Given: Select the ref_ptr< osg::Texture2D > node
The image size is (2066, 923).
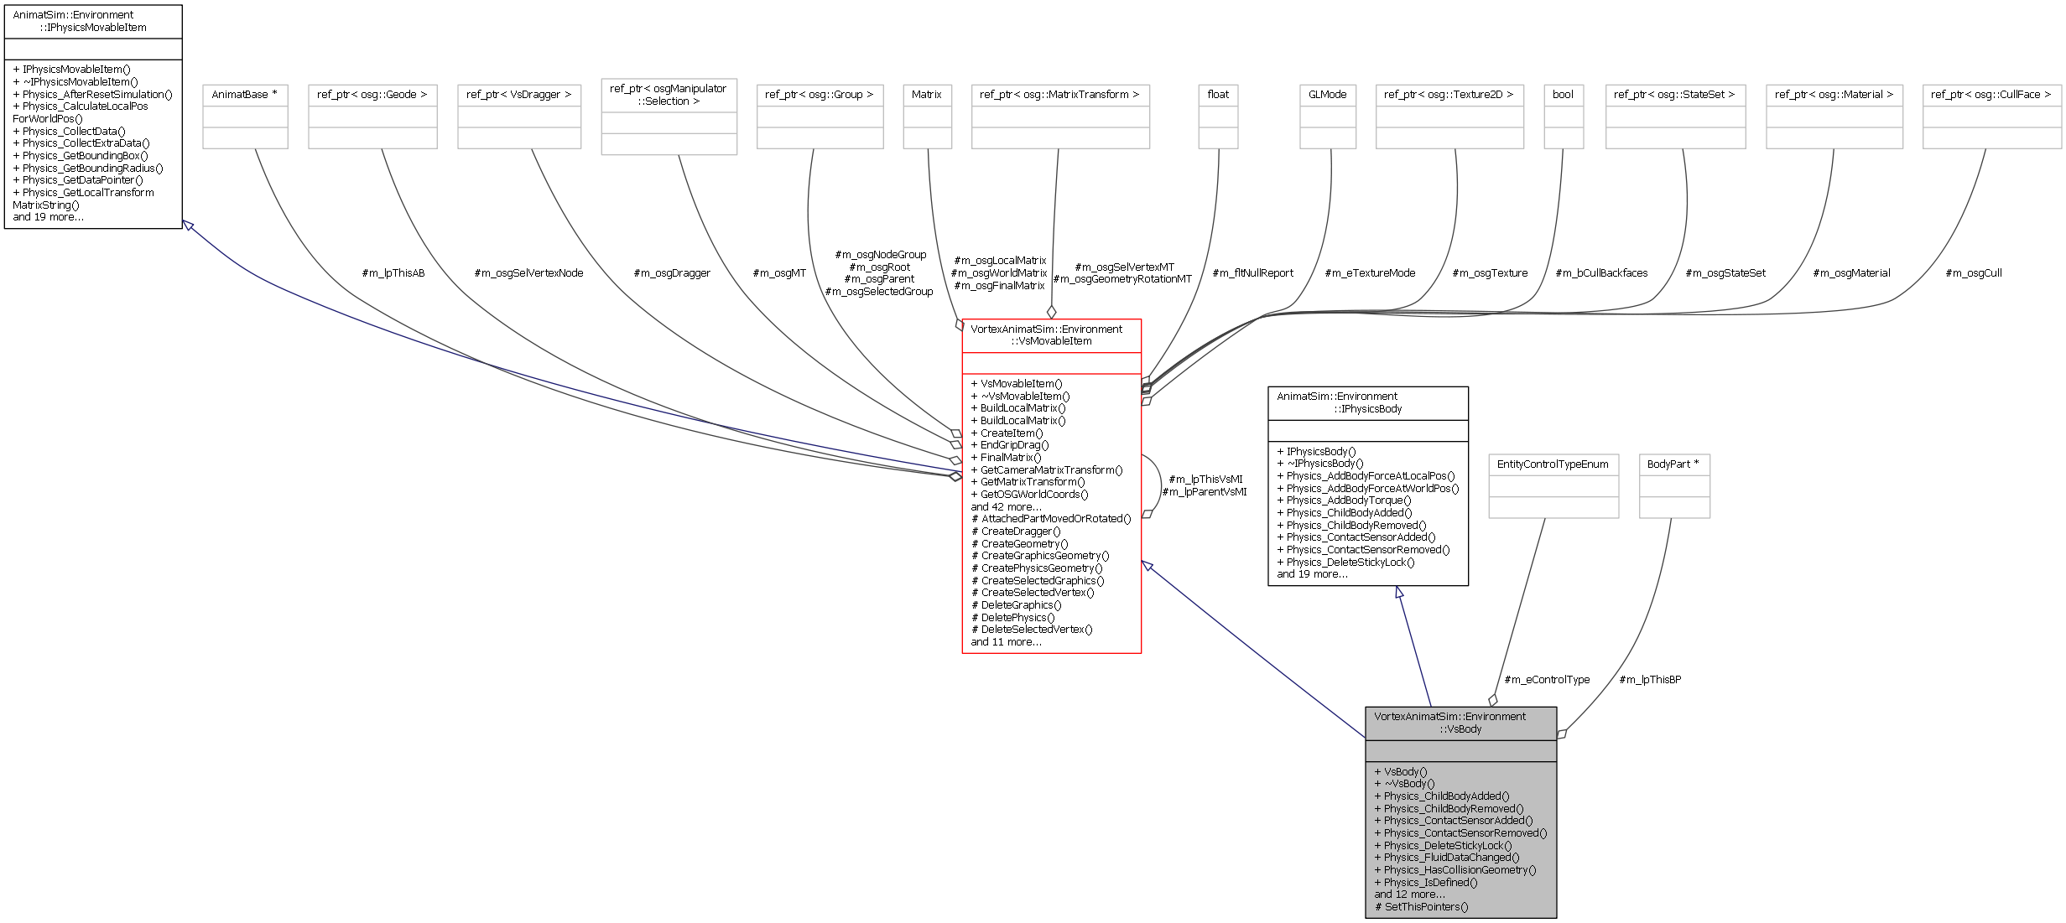Looking at the screenshot, I should [x=1449, y=117].
